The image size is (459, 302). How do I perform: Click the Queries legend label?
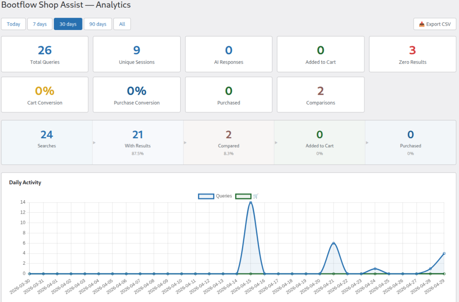[224, 196]
